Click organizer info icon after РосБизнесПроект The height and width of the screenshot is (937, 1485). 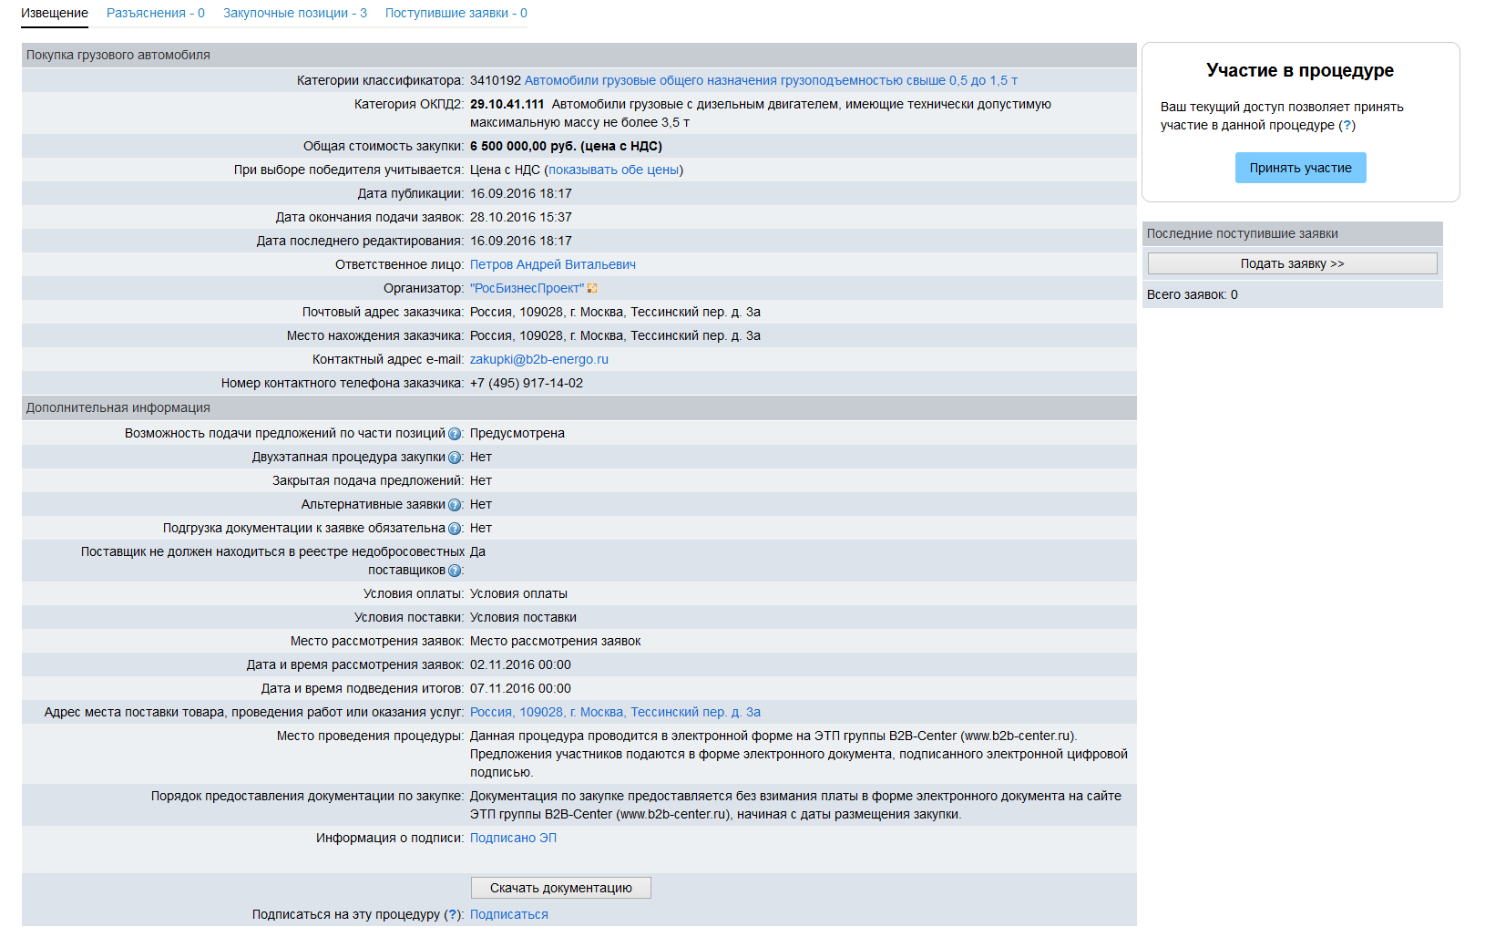(592, 289)
